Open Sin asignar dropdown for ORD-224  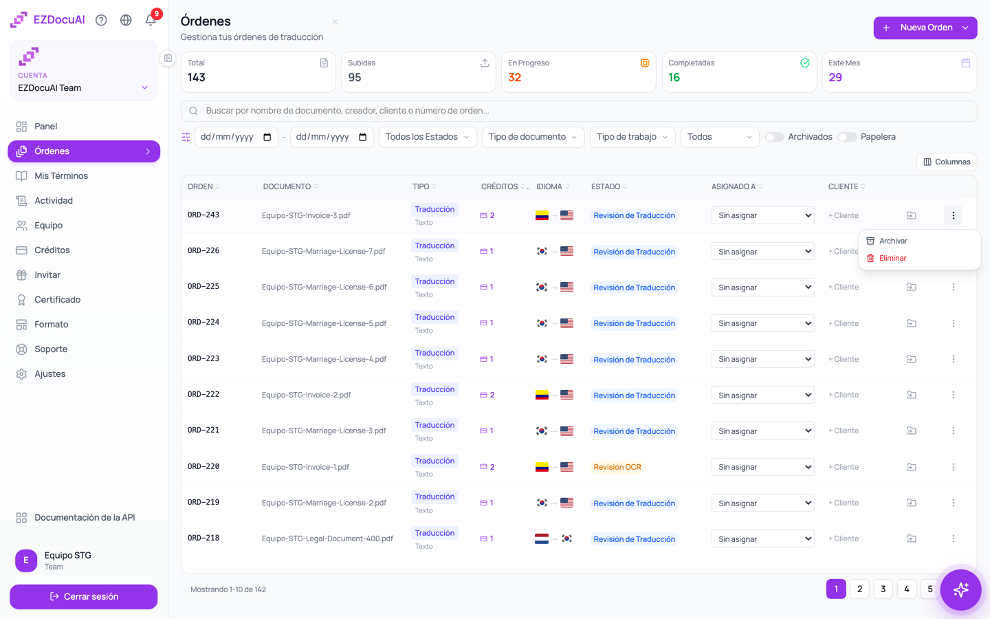[x=762, y=323]
